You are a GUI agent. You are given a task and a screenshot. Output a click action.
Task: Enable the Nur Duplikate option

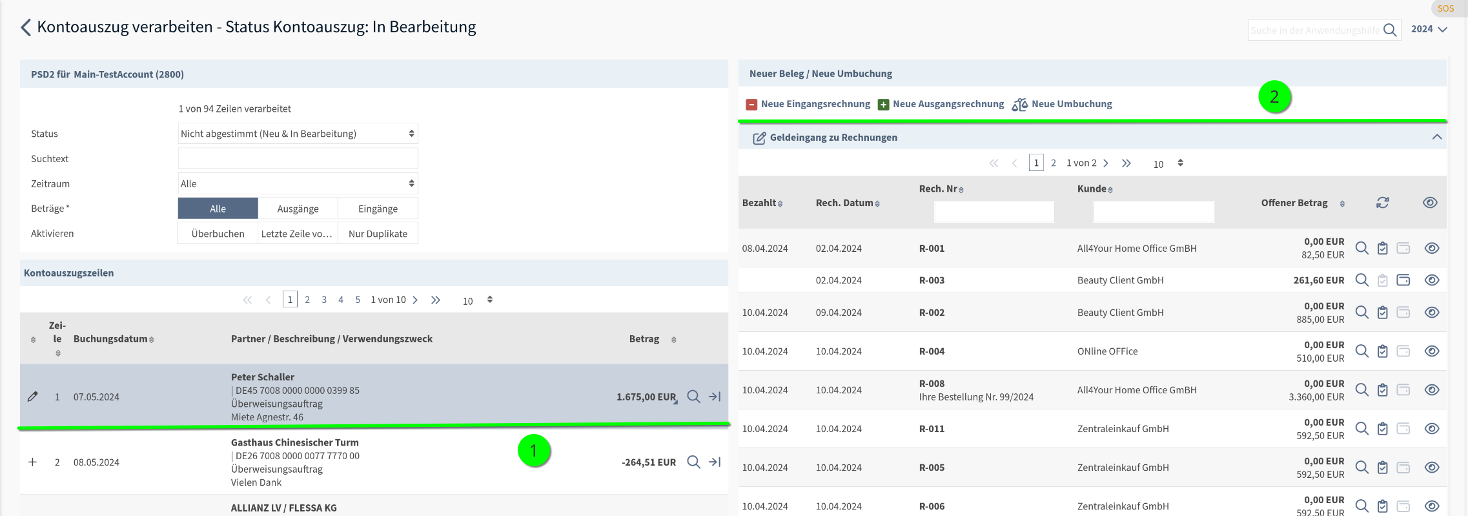point(378,234)
